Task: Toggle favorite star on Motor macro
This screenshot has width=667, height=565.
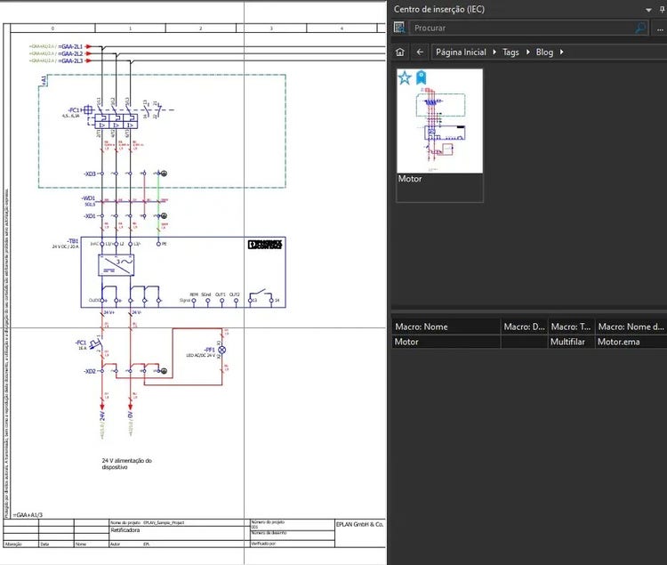Action: (x=405, y=77)
